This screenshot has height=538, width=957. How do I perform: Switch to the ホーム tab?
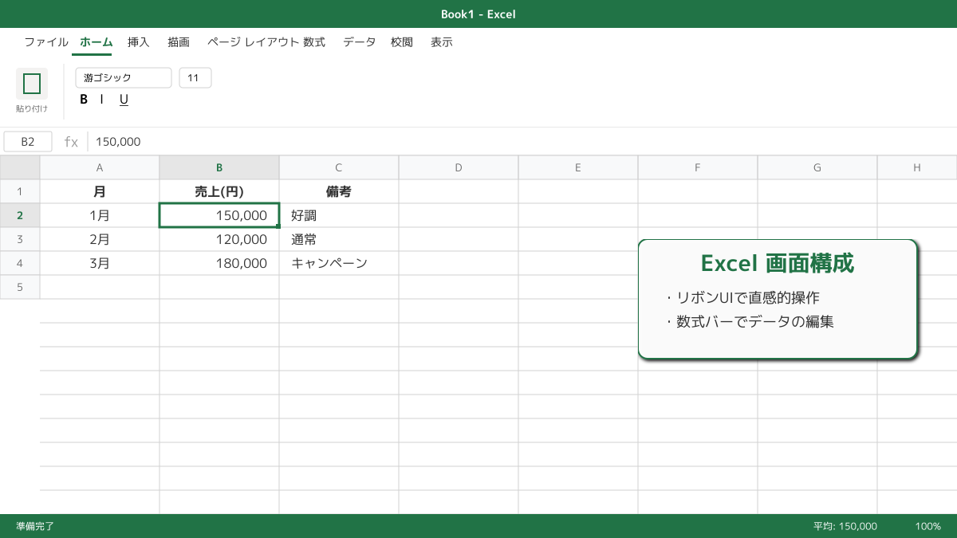pos(96,42)
